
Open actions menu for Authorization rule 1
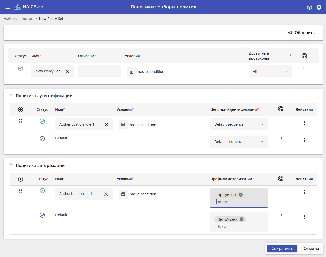pos(304,192)
